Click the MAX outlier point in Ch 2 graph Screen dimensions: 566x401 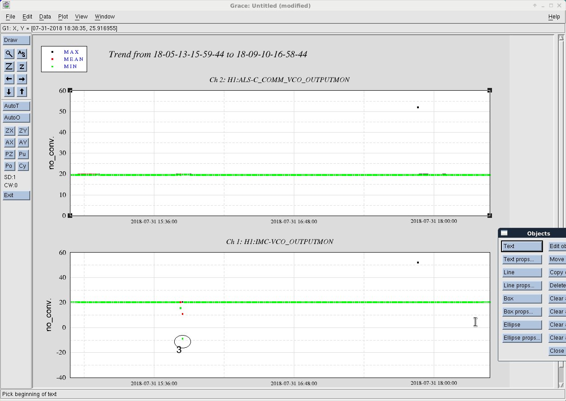[418, 107]
